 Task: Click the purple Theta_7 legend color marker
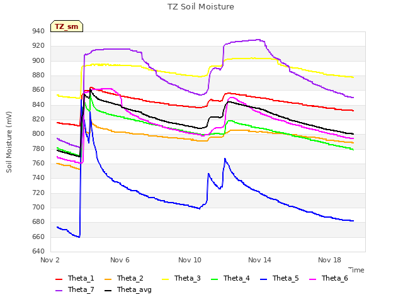point(59,291)
